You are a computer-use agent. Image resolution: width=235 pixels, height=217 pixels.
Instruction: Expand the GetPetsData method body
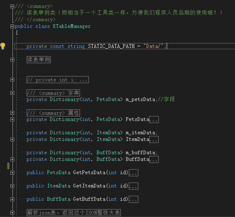[x=12, y=173]
